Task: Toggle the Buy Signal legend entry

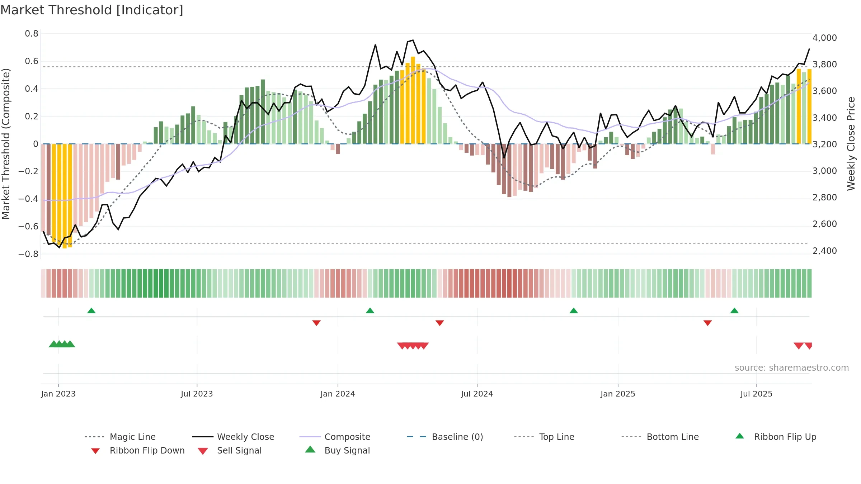Action: [x=337, y=450]
